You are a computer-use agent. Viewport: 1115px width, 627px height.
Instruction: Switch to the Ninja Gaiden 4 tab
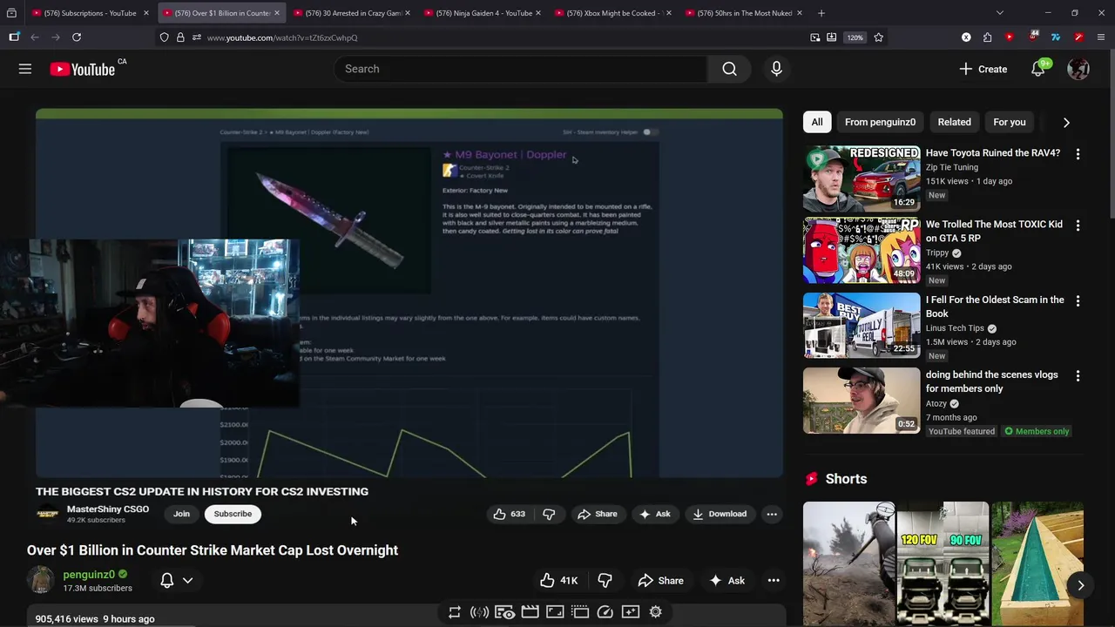point(484,13)
